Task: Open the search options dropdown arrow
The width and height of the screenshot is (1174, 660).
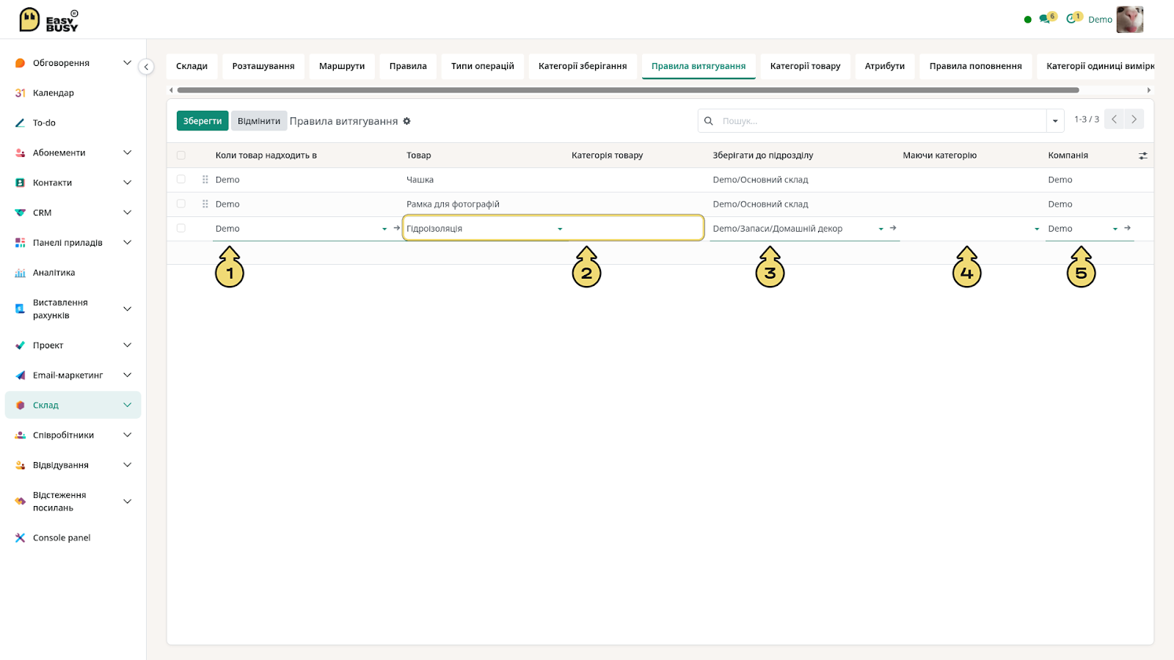Action: click(x=1055, y=121)
